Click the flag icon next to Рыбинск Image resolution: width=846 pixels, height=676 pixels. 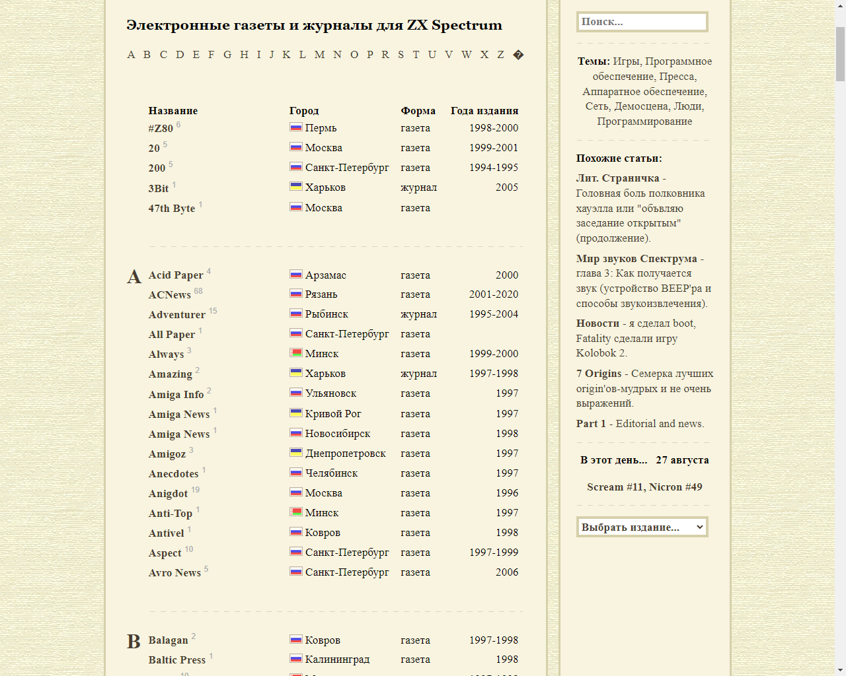[296, 314]
